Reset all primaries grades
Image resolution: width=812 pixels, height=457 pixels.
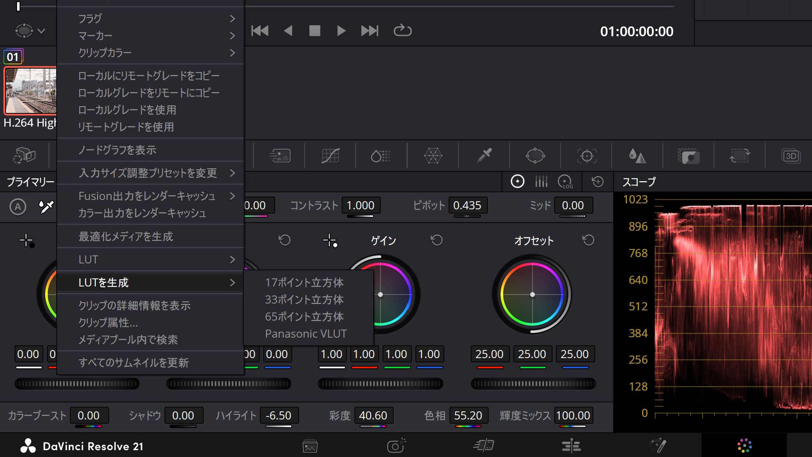pos(598,182)
